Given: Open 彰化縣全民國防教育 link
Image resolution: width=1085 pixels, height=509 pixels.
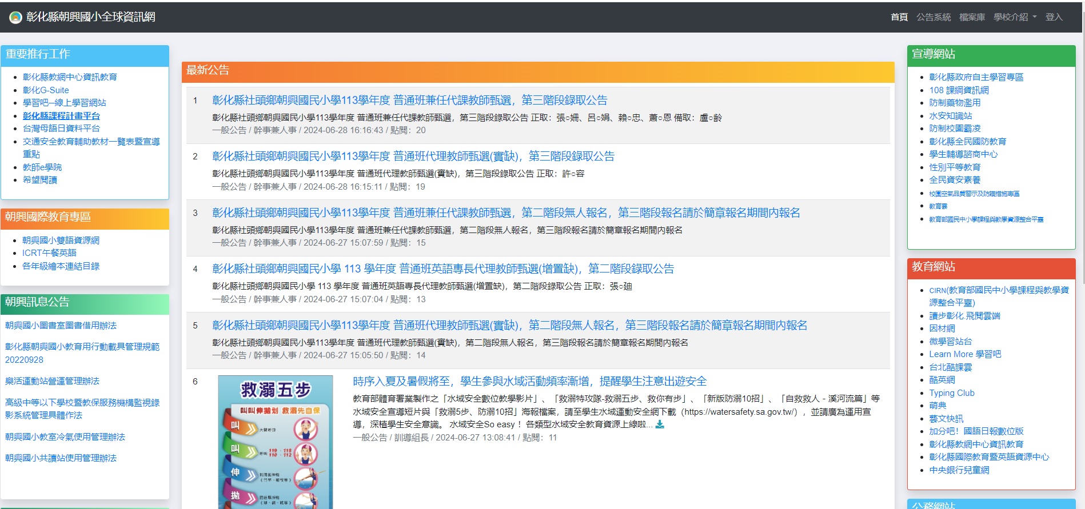Looking at the screenshot, I should click(x=968, y=142).
